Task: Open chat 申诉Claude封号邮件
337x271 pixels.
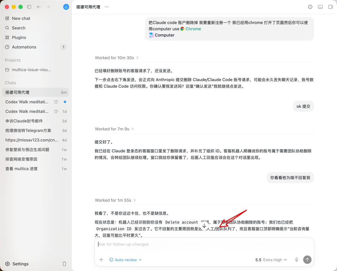Action: [x=36, y=121]
